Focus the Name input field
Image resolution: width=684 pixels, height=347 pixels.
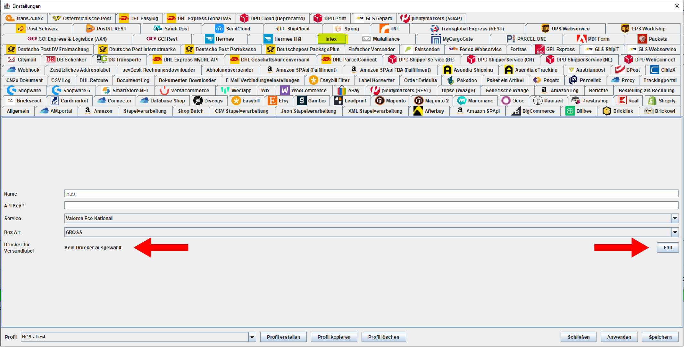pos(371,194)
